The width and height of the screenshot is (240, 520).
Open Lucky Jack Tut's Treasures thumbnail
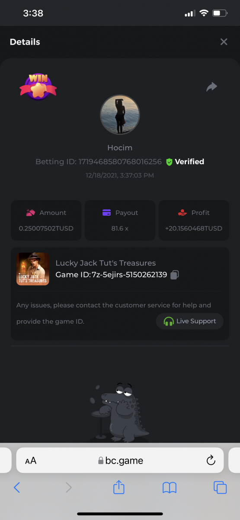[x=33, y=269]
